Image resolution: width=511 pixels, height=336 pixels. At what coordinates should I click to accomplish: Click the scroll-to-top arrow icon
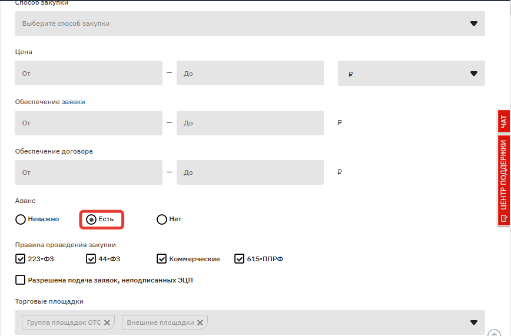point(495,333)
